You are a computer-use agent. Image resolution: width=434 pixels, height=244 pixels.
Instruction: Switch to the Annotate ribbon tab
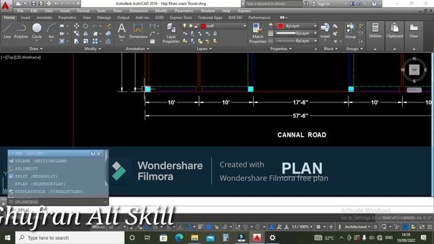44,18
